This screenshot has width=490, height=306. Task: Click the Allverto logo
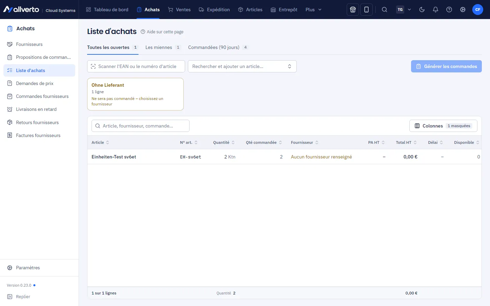coord(21,10)
